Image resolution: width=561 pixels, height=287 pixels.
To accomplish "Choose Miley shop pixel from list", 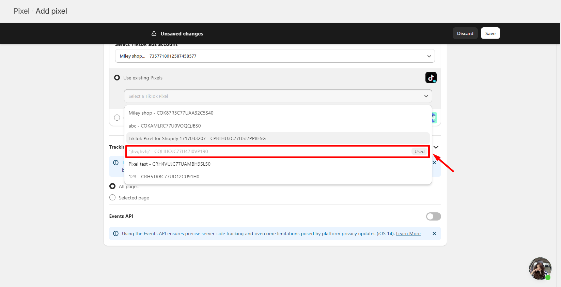I will tap(171, 113).
